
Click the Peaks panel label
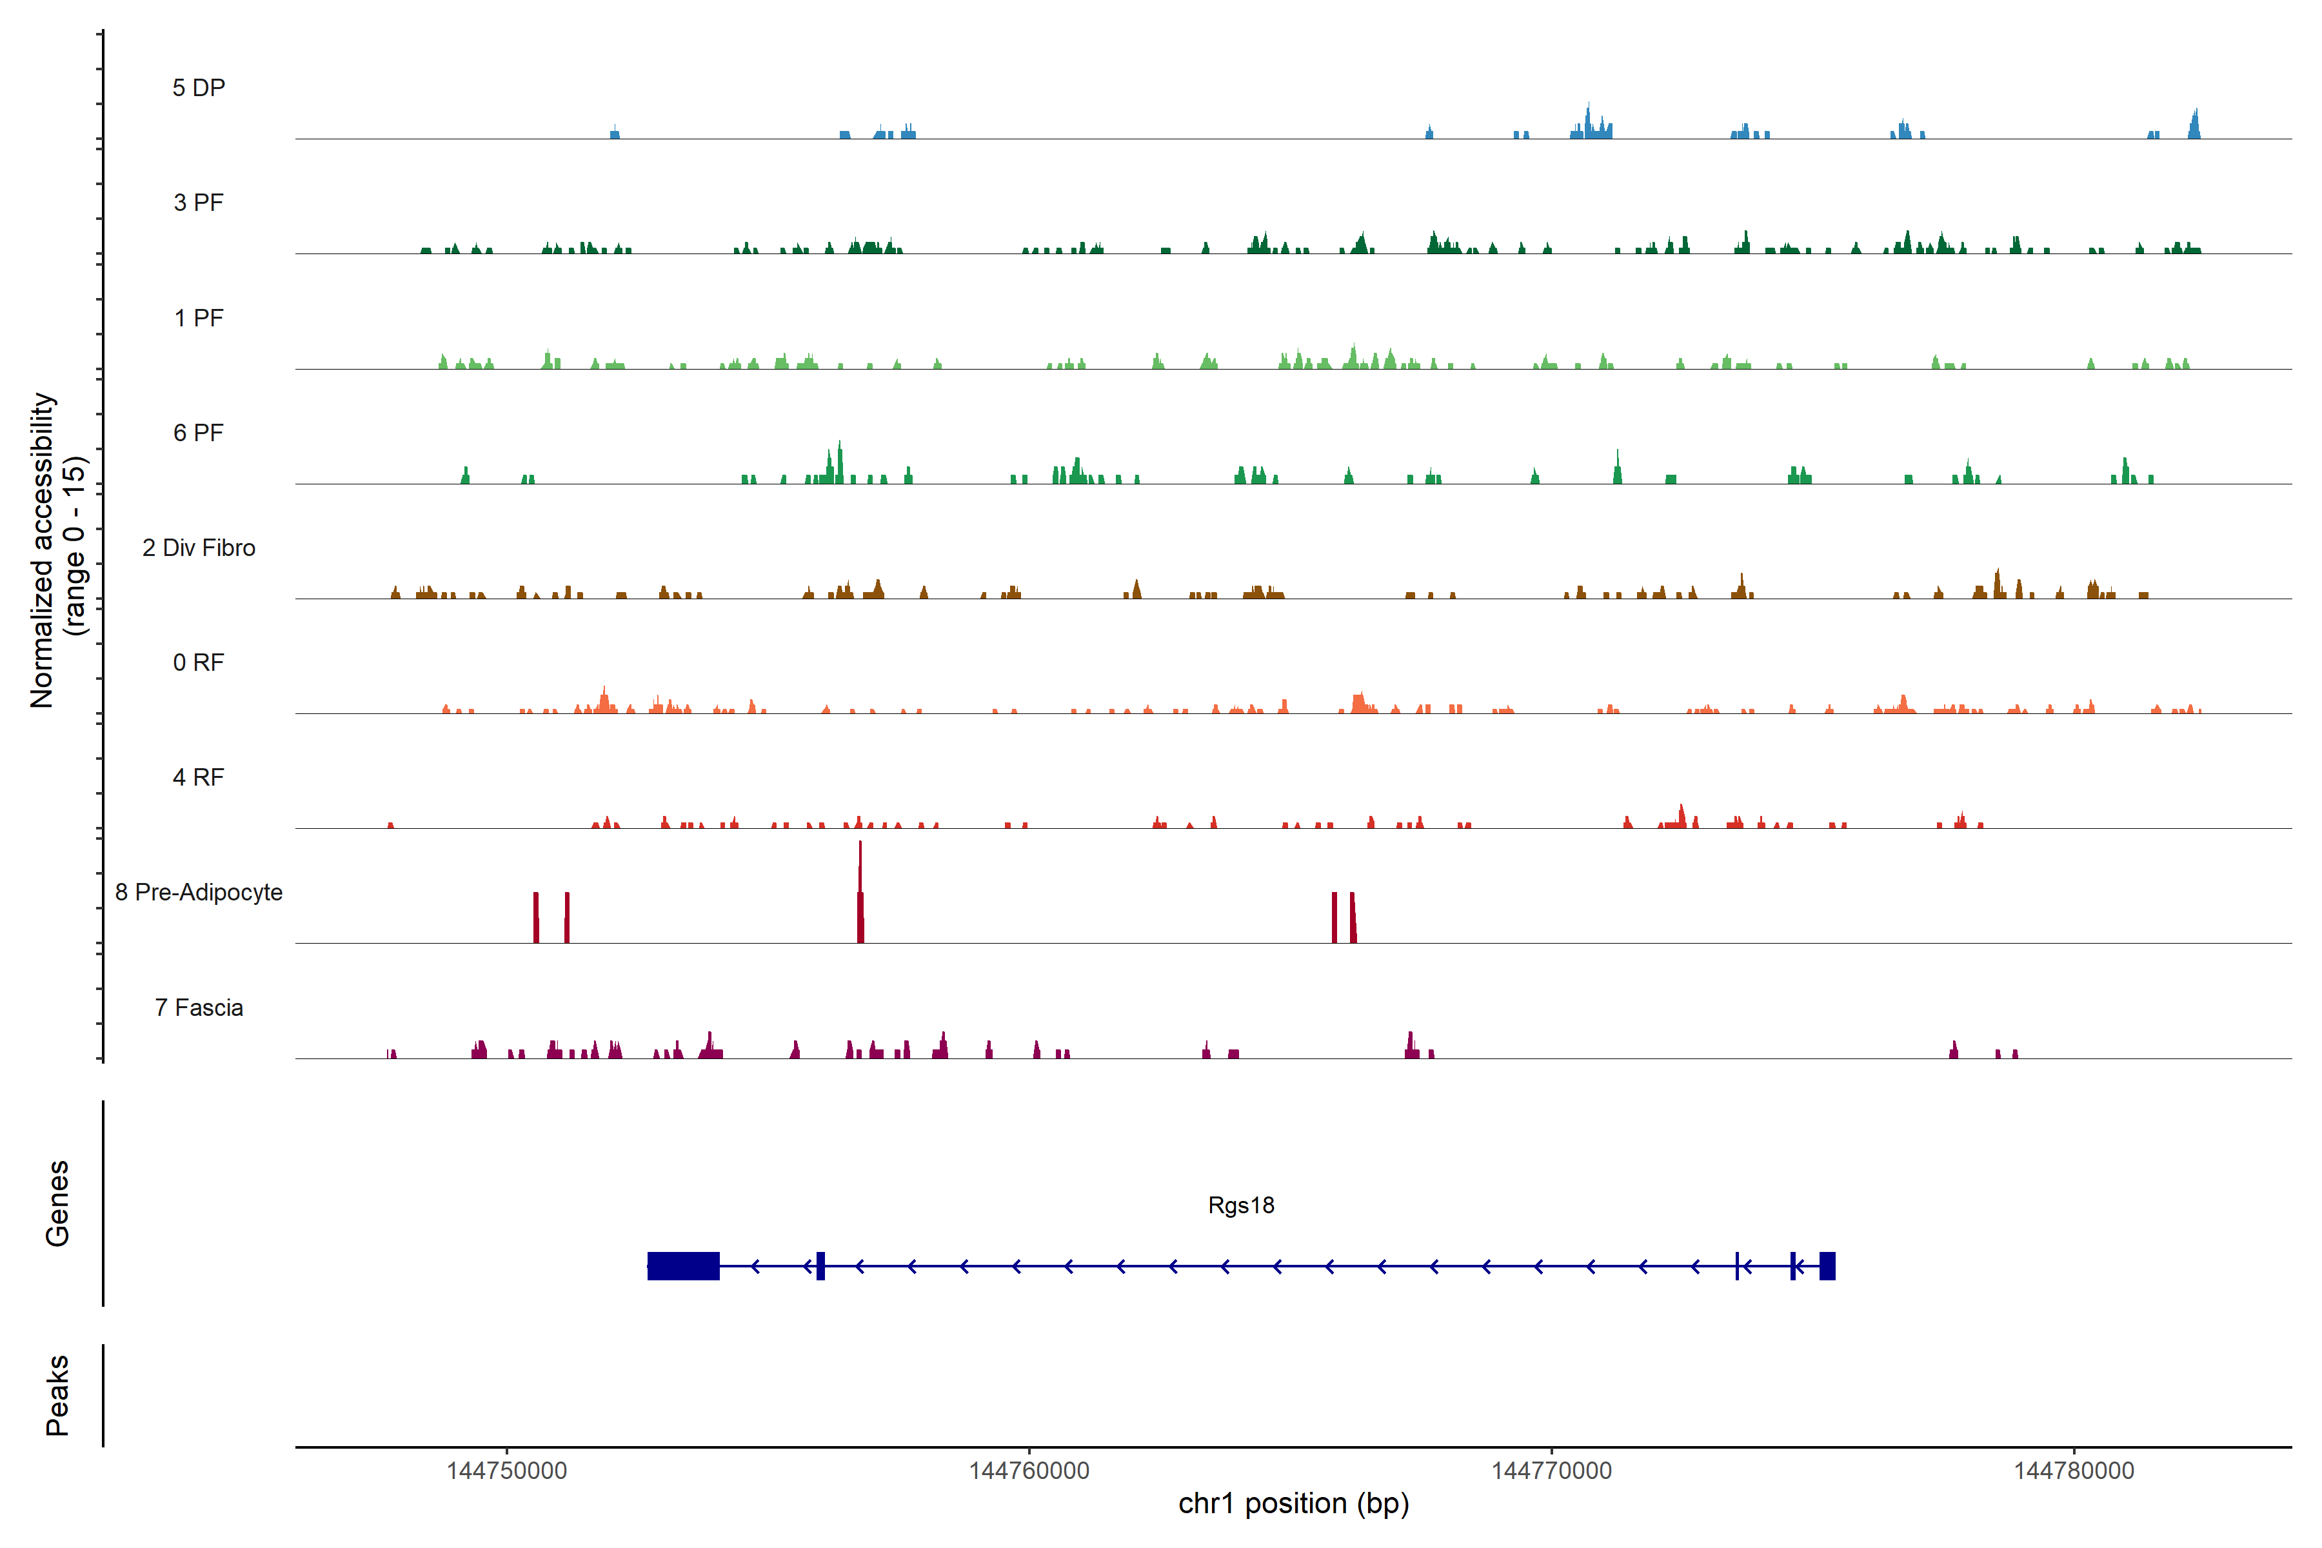pos(57,1395)
